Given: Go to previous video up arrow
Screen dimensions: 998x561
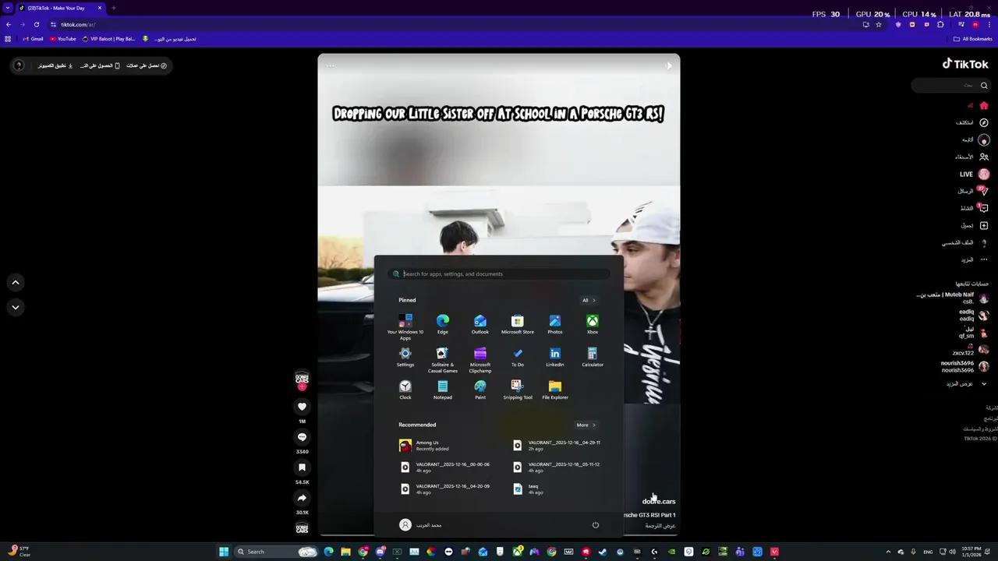Looking at the screenshot, I should [16, 283].
